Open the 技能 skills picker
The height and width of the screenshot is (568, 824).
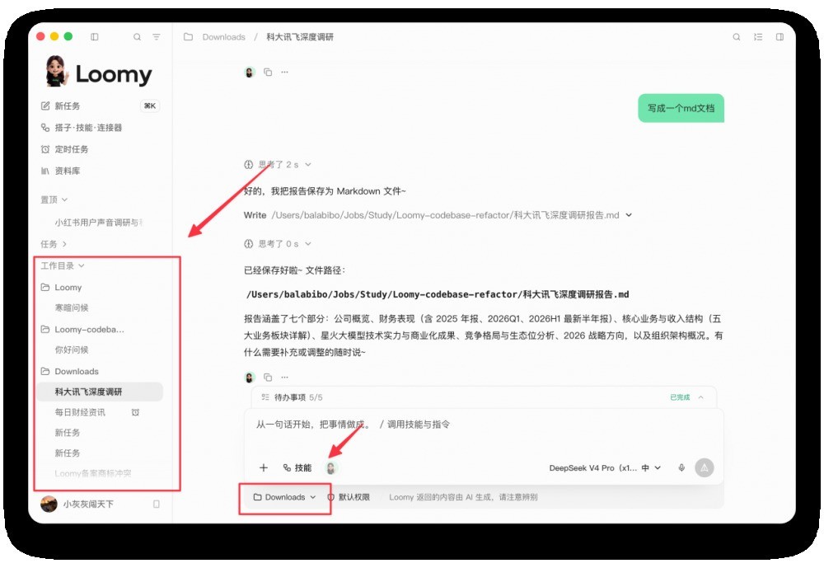(x=297, y=467)
